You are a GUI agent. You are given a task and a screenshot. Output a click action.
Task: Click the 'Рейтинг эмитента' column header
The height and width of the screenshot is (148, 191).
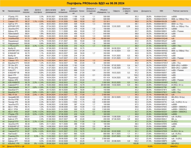[x=180, y=11]
